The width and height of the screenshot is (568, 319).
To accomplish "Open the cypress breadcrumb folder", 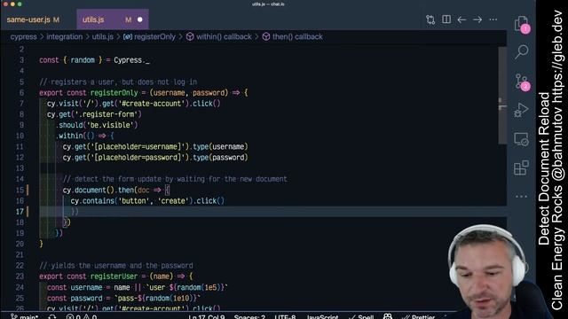I will coord(24,36).
